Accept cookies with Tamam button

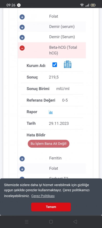coord(51,207)
